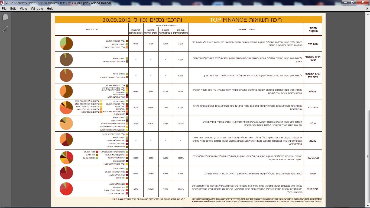Open the Help menu
The width and height of the screenshot is (370, 208).
coord(50,8)
